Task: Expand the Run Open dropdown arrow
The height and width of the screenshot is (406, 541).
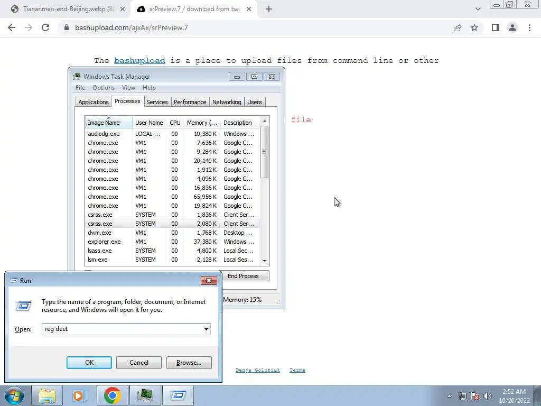Action: (x=206, y=329)
